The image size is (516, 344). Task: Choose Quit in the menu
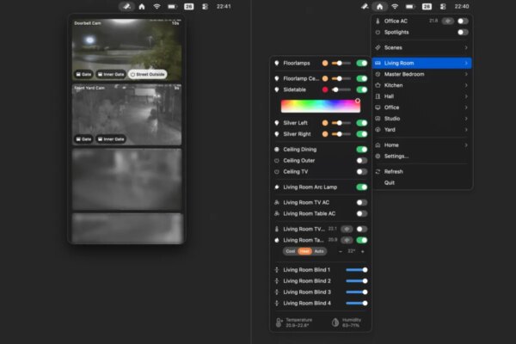coord(390,182)
